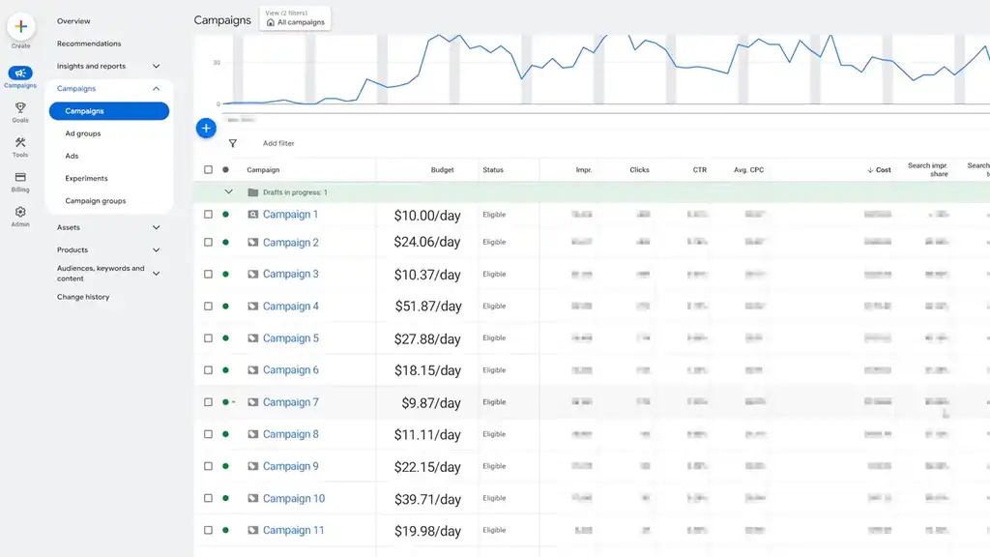Click the Add filter field

click(x=278, y=143)
